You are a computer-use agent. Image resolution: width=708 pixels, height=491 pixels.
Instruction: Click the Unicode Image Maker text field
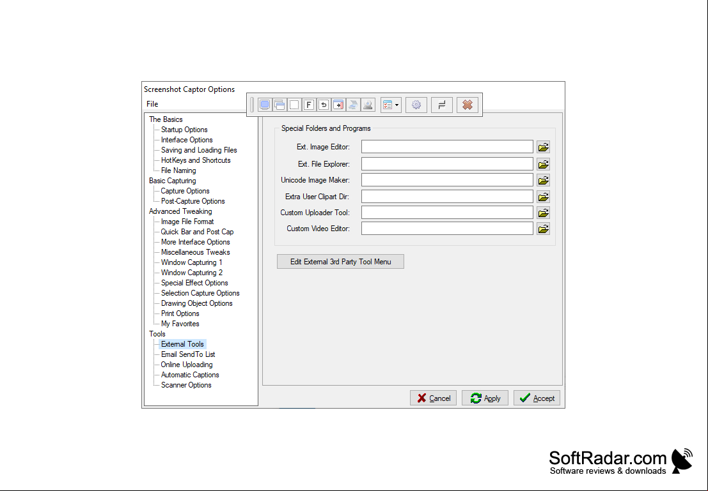click(447, 180)
